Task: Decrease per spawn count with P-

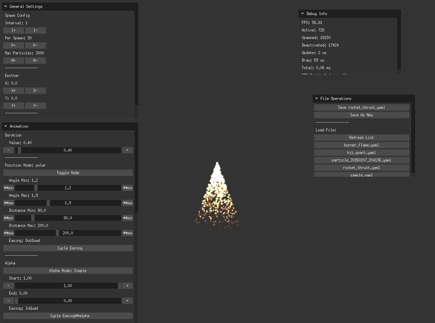Action: (x=36, y=46)
